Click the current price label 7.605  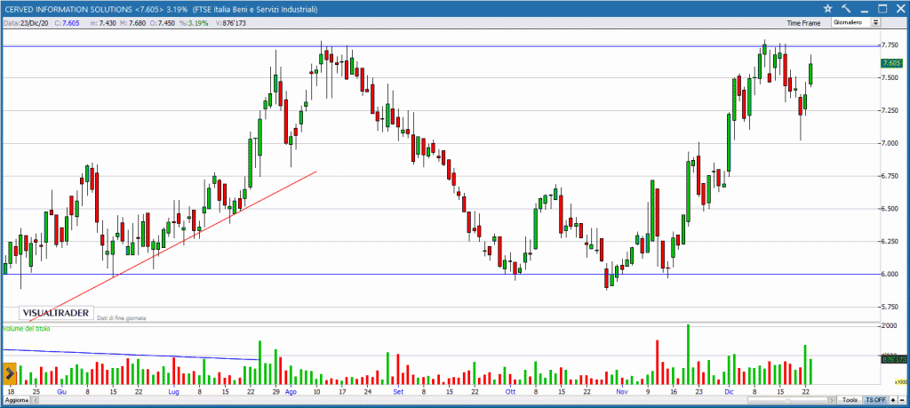click(890, 63)
